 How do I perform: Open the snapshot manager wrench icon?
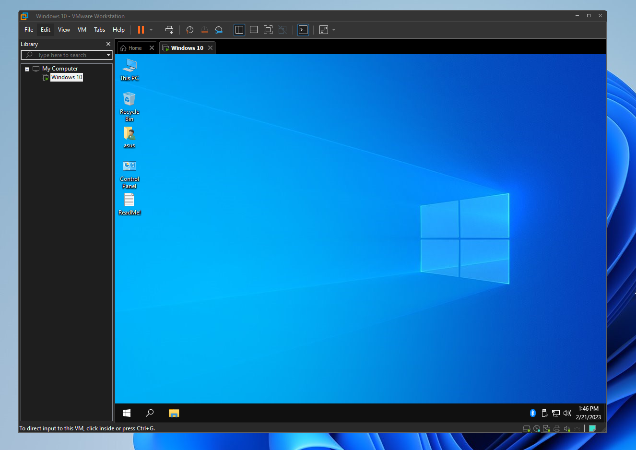tap(219, 30)
